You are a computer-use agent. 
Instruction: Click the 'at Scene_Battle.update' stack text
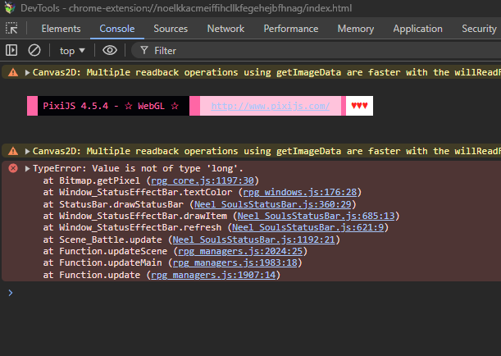(102, 240)
